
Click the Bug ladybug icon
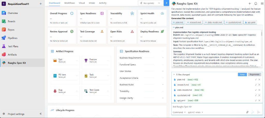[x=55, y=91]
